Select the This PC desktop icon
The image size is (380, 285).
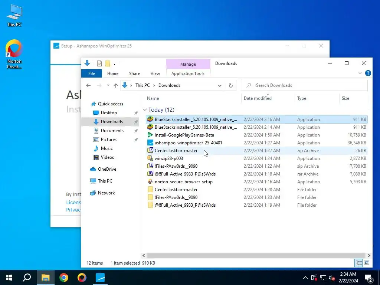pyautogui.click(x=14, y=15)
